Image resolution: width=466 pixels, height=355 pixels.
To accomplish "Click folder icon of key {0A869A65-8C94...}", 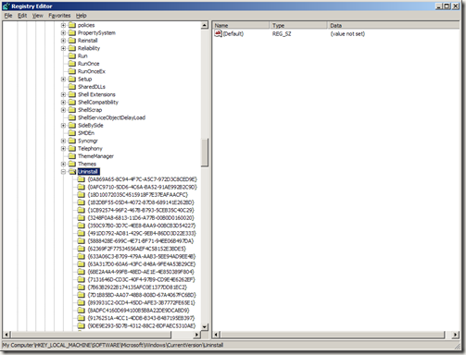I will coord(81,179).
